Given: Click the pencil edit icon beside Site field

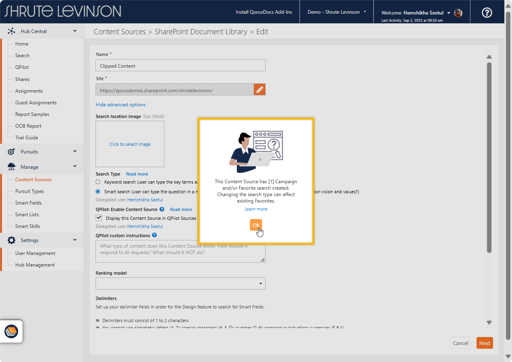Looking at the screenshot, I should click(x=260, y=89).
